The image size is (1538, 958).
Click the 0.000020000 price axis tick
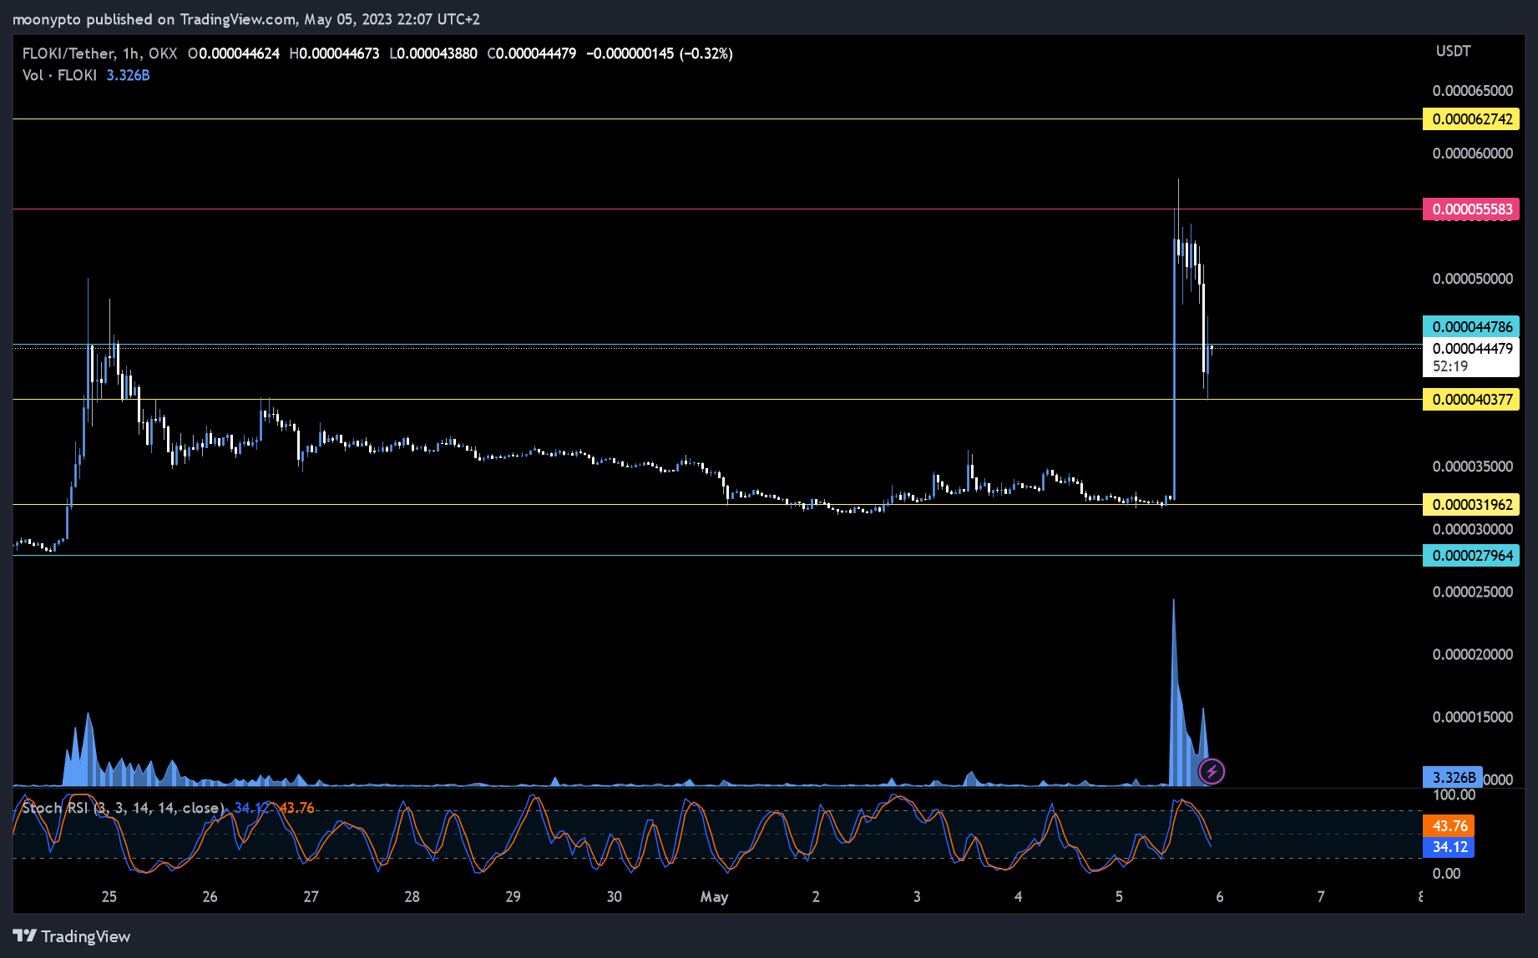pos(1472,654)
